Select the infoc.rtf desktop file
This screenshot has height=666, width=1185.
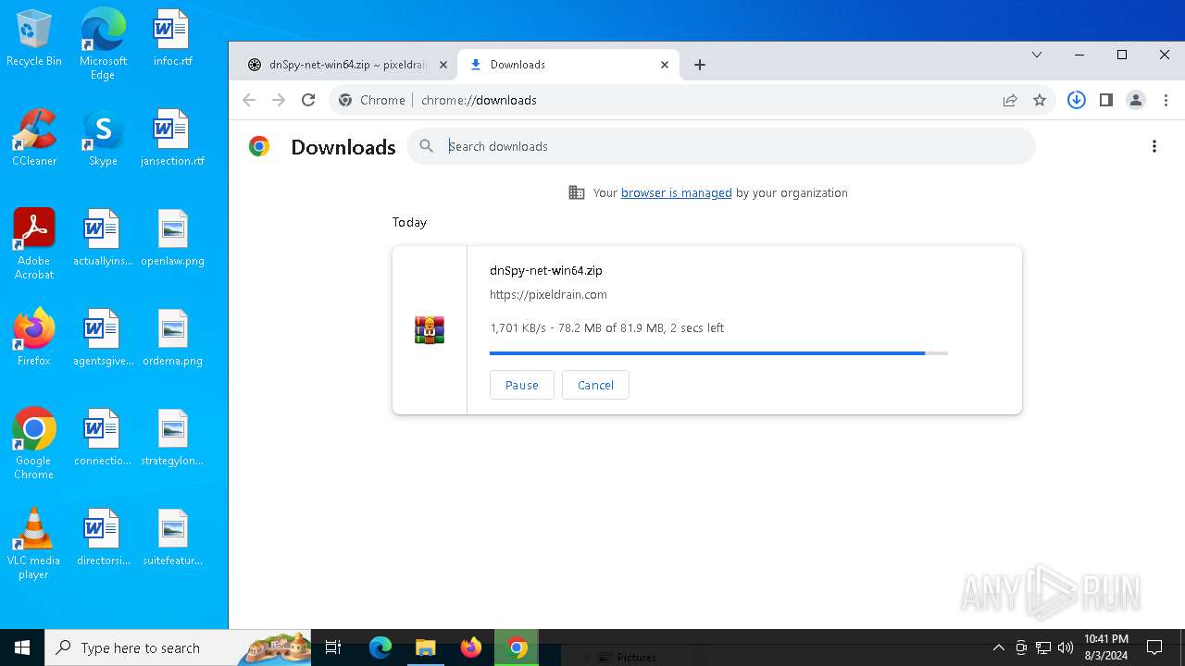[x=172, y=39]
